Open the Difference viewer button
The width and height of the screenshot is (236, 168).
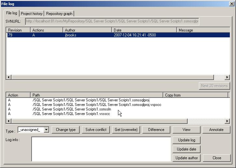pyautogui.click(x=156, y=130)
